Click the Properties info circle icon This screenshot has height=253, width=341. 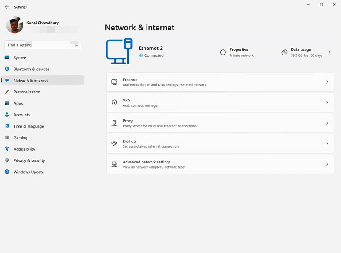tap(223, 52)
